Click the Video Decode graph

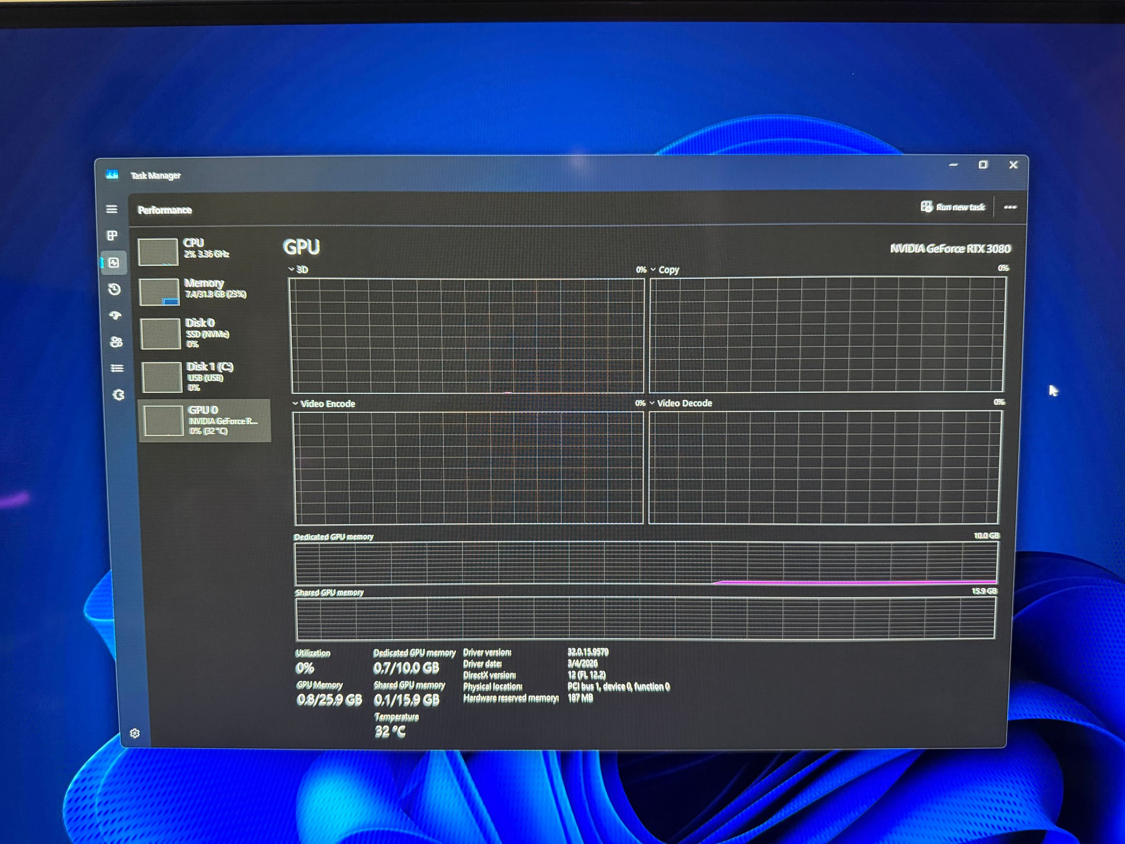pos(825,467)
